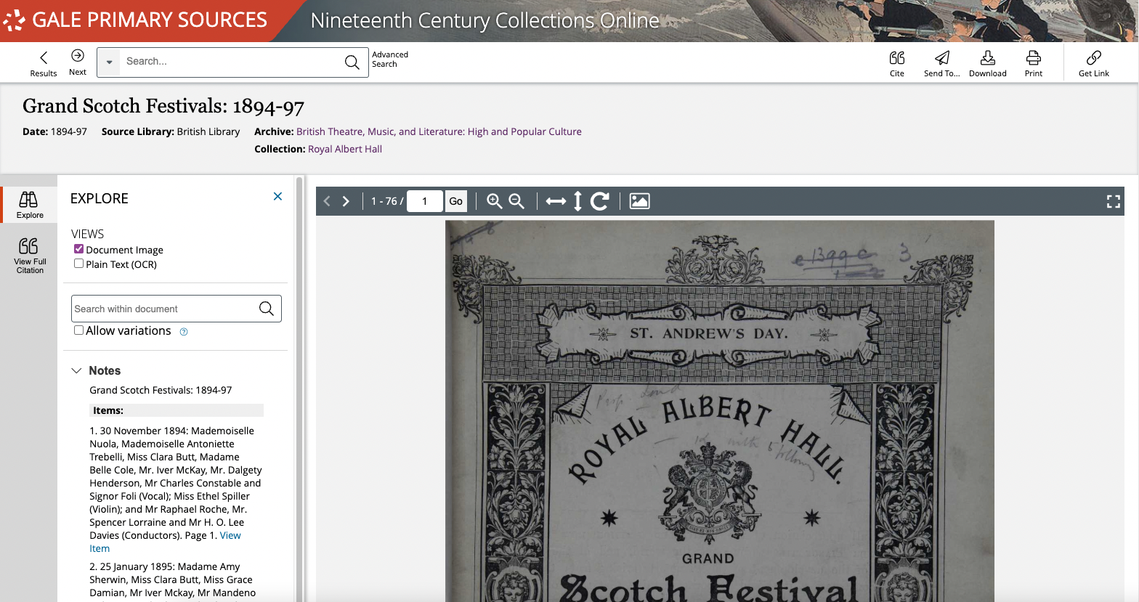Viewport: 1139px width, 602px height.
Task: Get a link to this document
Action: pos(1094,63)
